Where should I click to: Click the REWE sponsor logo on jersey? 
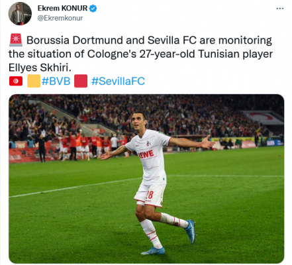[146, 154]
